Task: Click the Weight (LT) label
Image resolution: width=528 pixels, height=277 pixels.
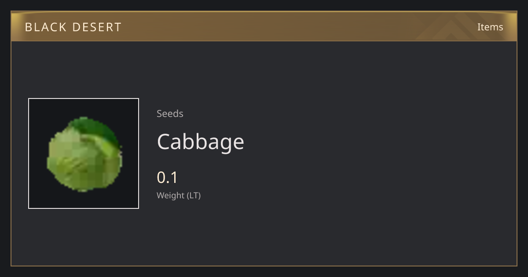Action: [179, 195]
